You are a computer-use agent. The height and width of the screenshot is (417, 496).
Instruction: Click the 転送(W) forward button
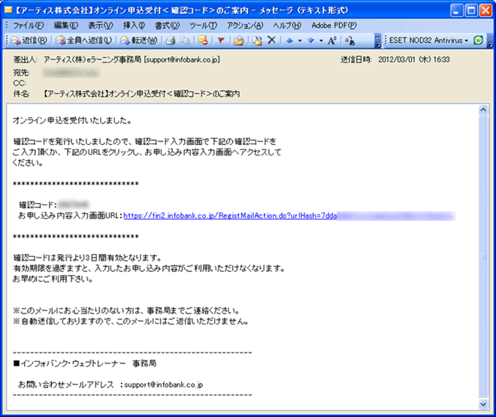(139, 41)
